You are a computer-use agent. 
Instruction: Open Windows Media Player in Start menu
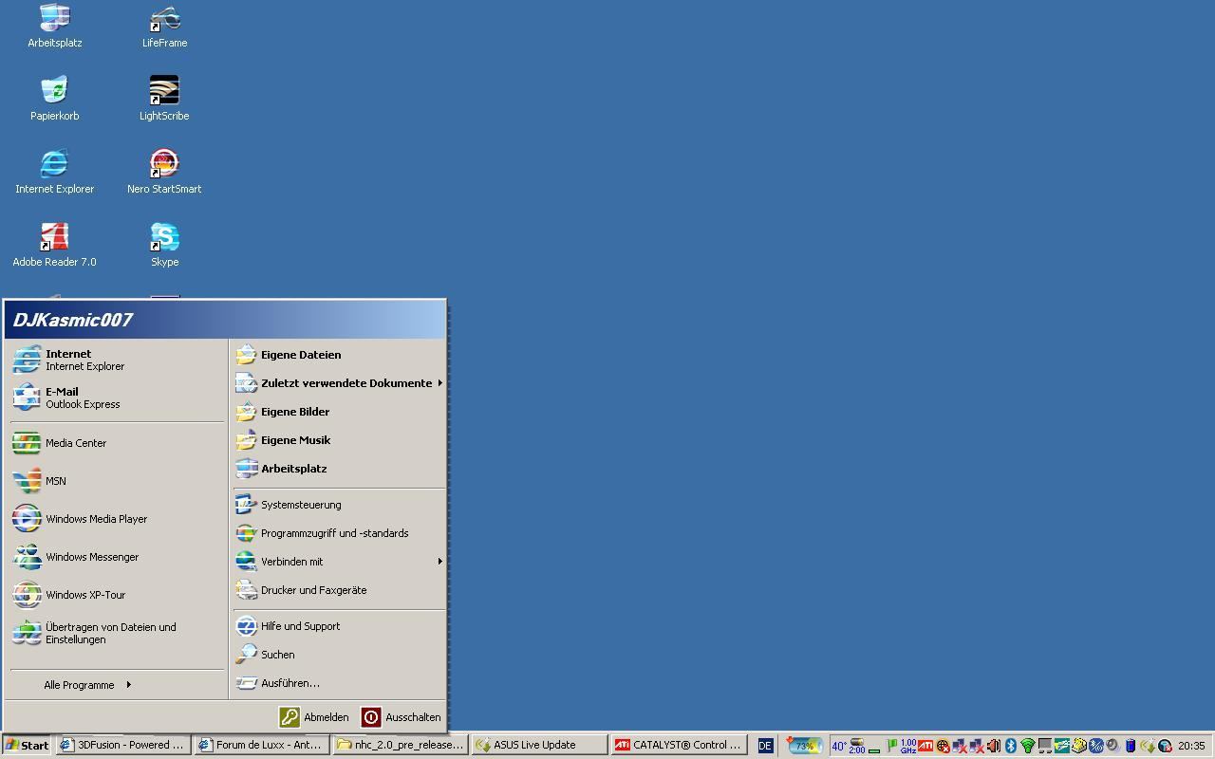pos(117,519)
